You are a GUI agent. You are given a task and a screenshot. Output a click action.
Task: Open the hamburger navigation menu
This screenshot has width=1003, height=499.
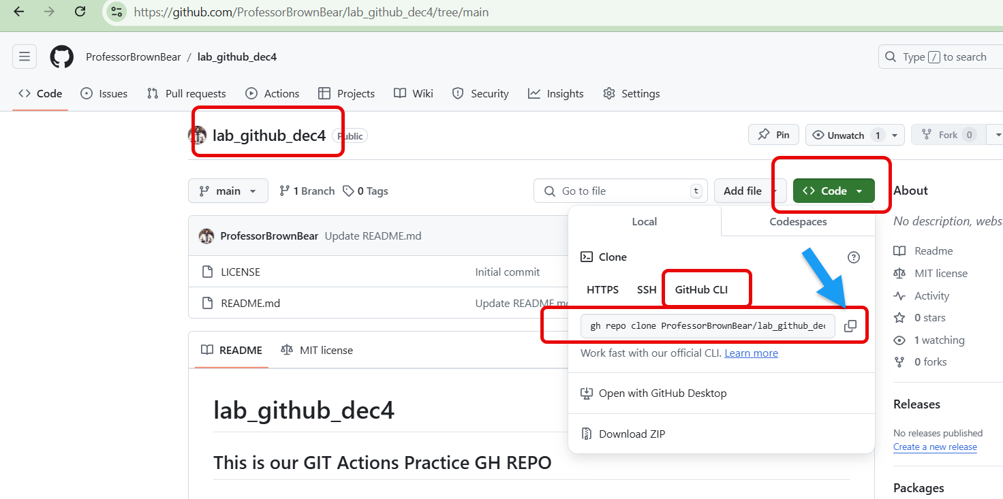click(x=25, y=57)
